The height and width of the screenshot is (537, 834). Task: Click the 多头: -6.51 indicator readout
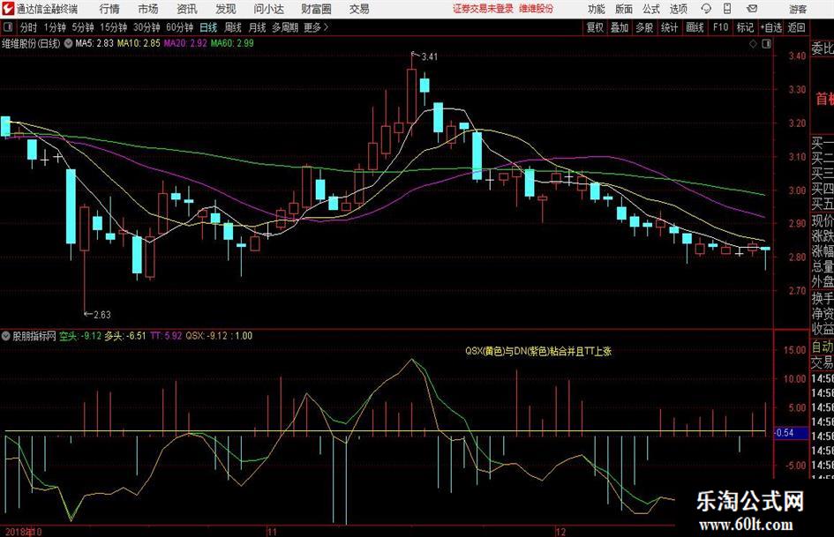click(x=125, y=336)
